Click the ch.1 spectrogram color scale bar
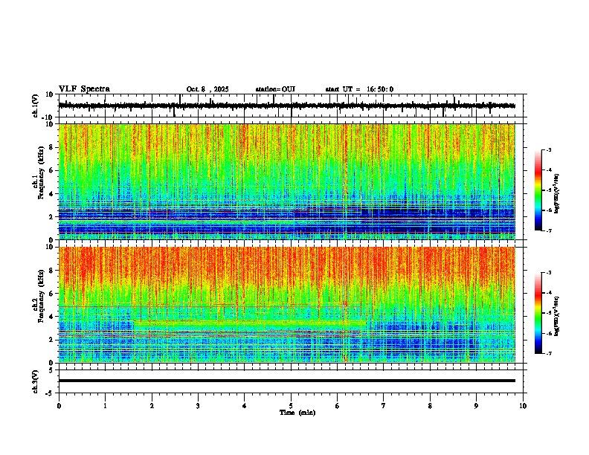Screen dimensions: 589x455 pyautogui.click(x=538, y=190)
